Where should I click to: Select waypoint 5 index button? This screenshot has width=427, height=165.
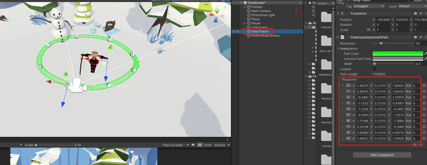[348, 115]
